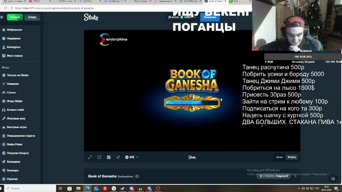342x192 pixels.
Task: Switch to Спорт section
Action: point(32,17)
